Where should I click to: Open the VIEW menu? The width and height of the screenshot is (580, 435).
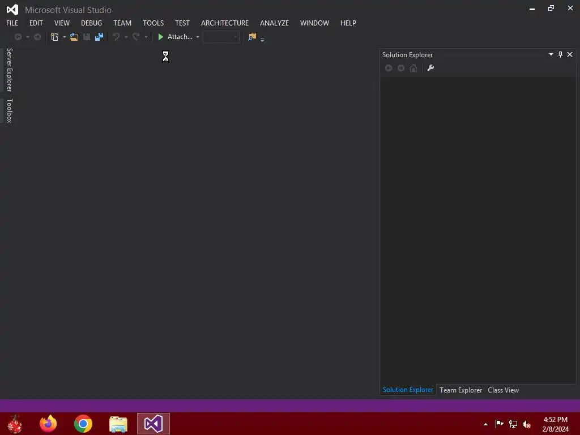[62, 23]
